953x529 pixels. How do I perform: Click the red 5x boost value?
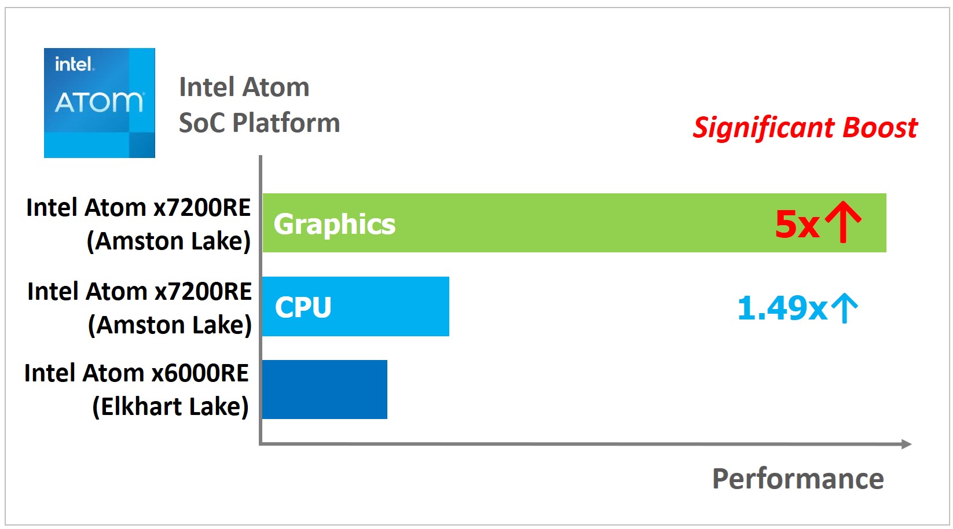click(x=797, y=224)
